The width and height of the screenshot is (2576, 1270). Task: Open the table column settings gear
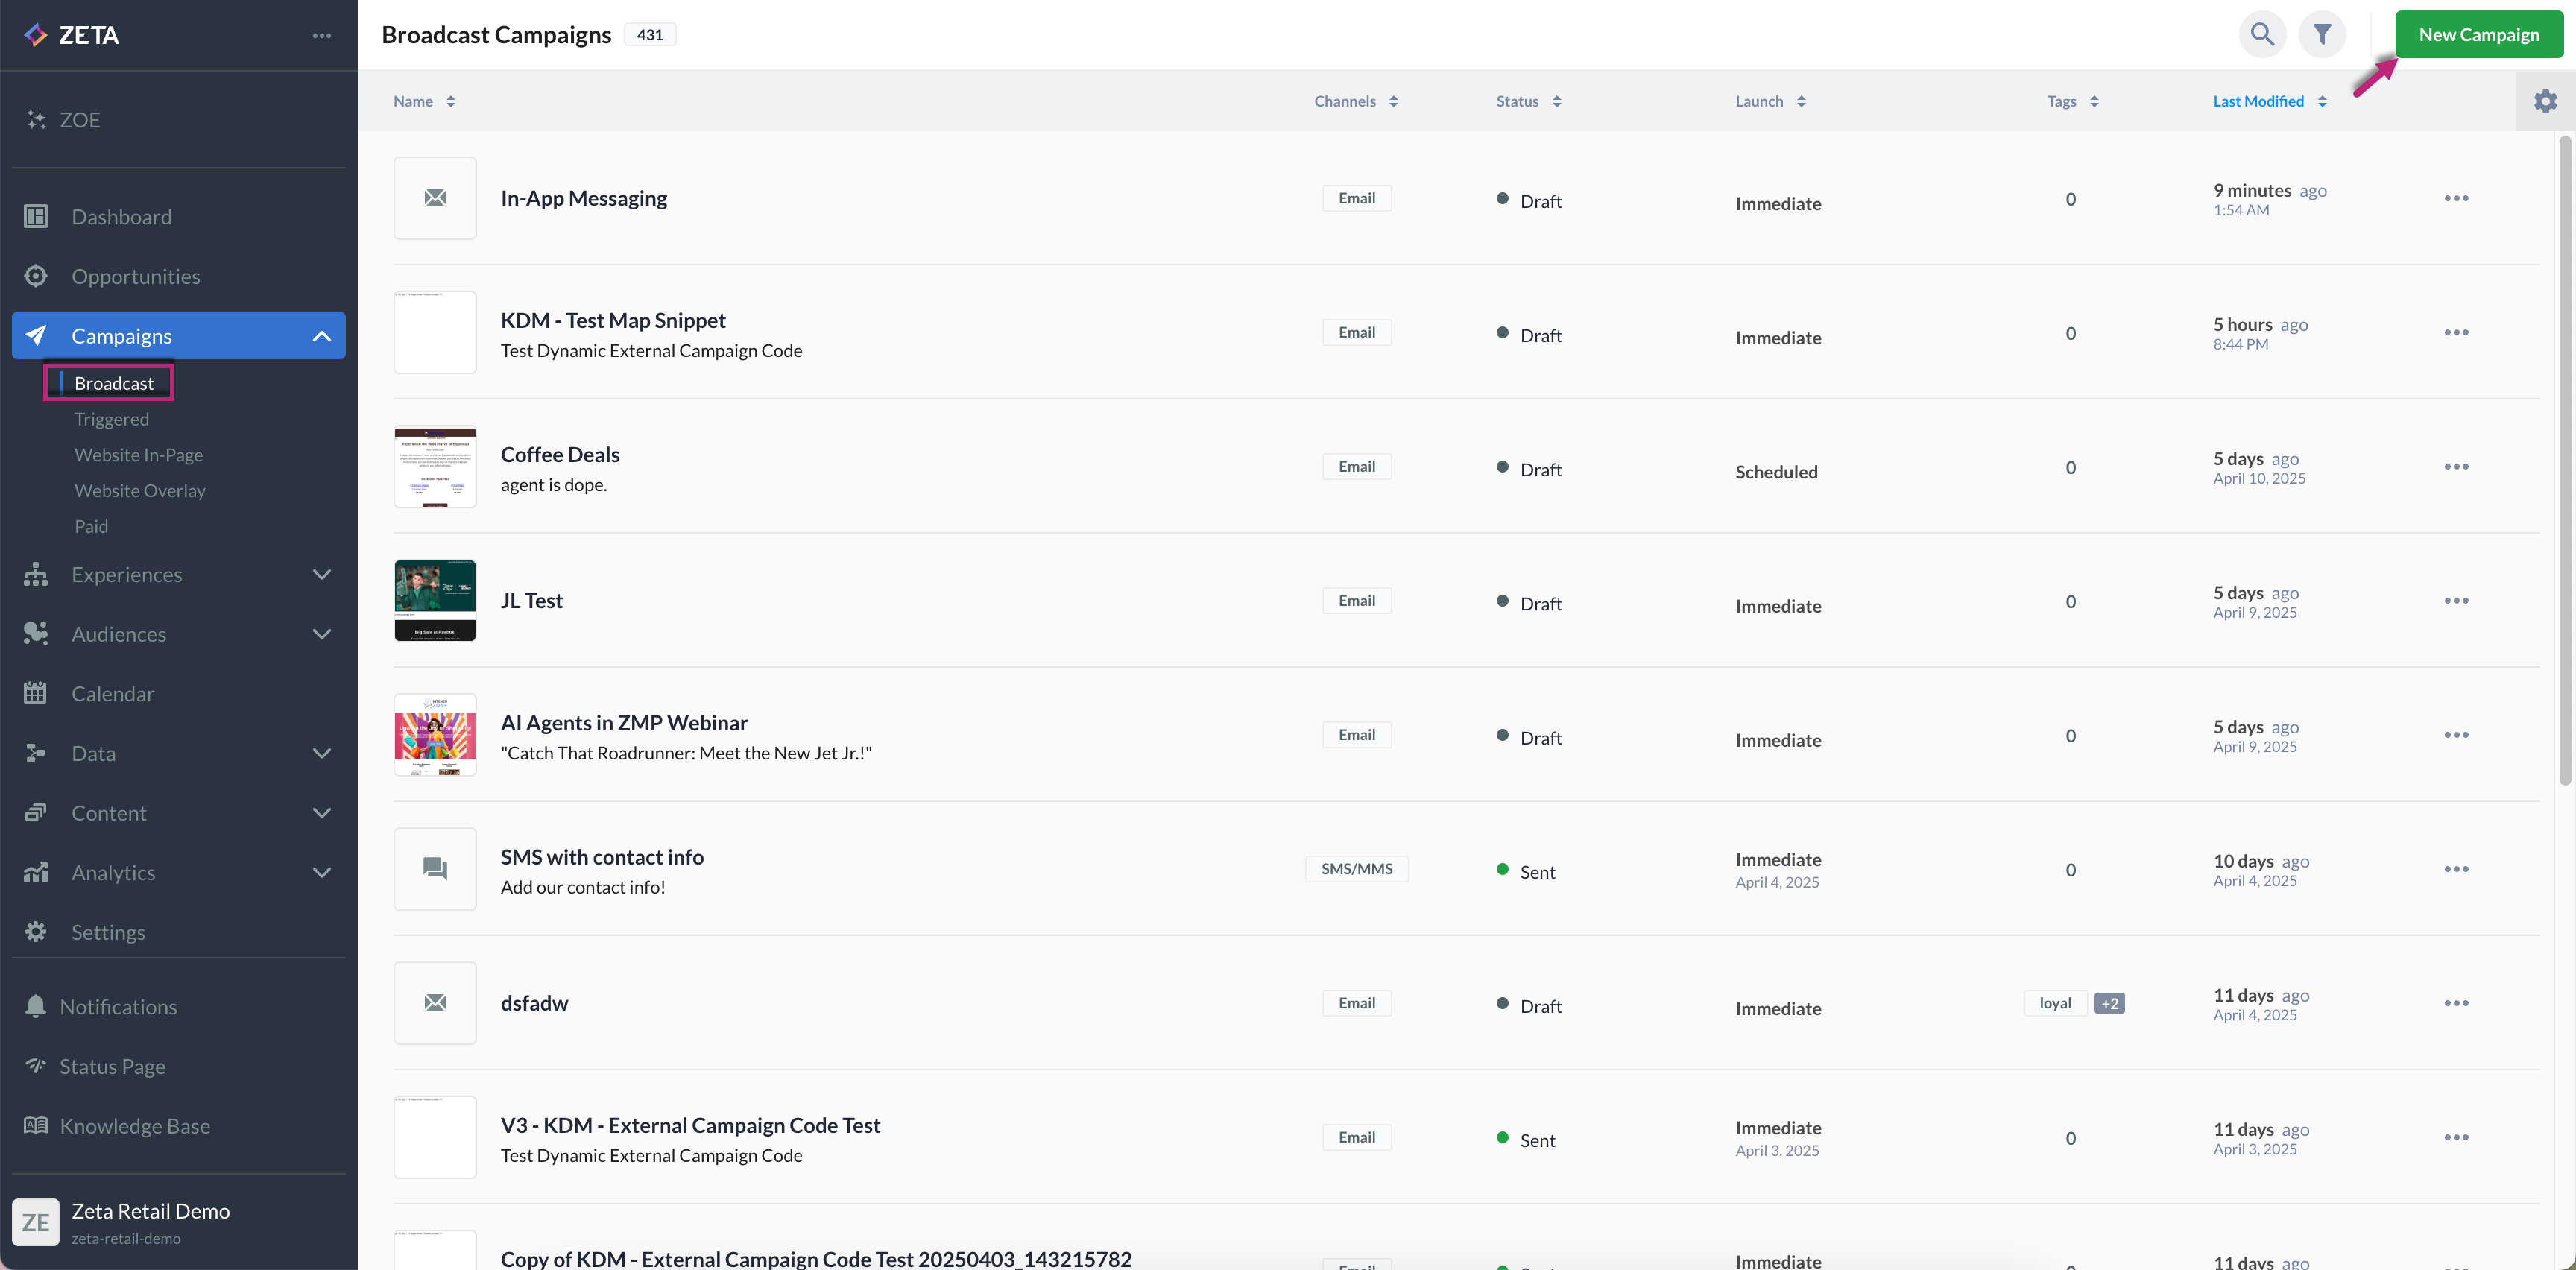[2545, 101]
